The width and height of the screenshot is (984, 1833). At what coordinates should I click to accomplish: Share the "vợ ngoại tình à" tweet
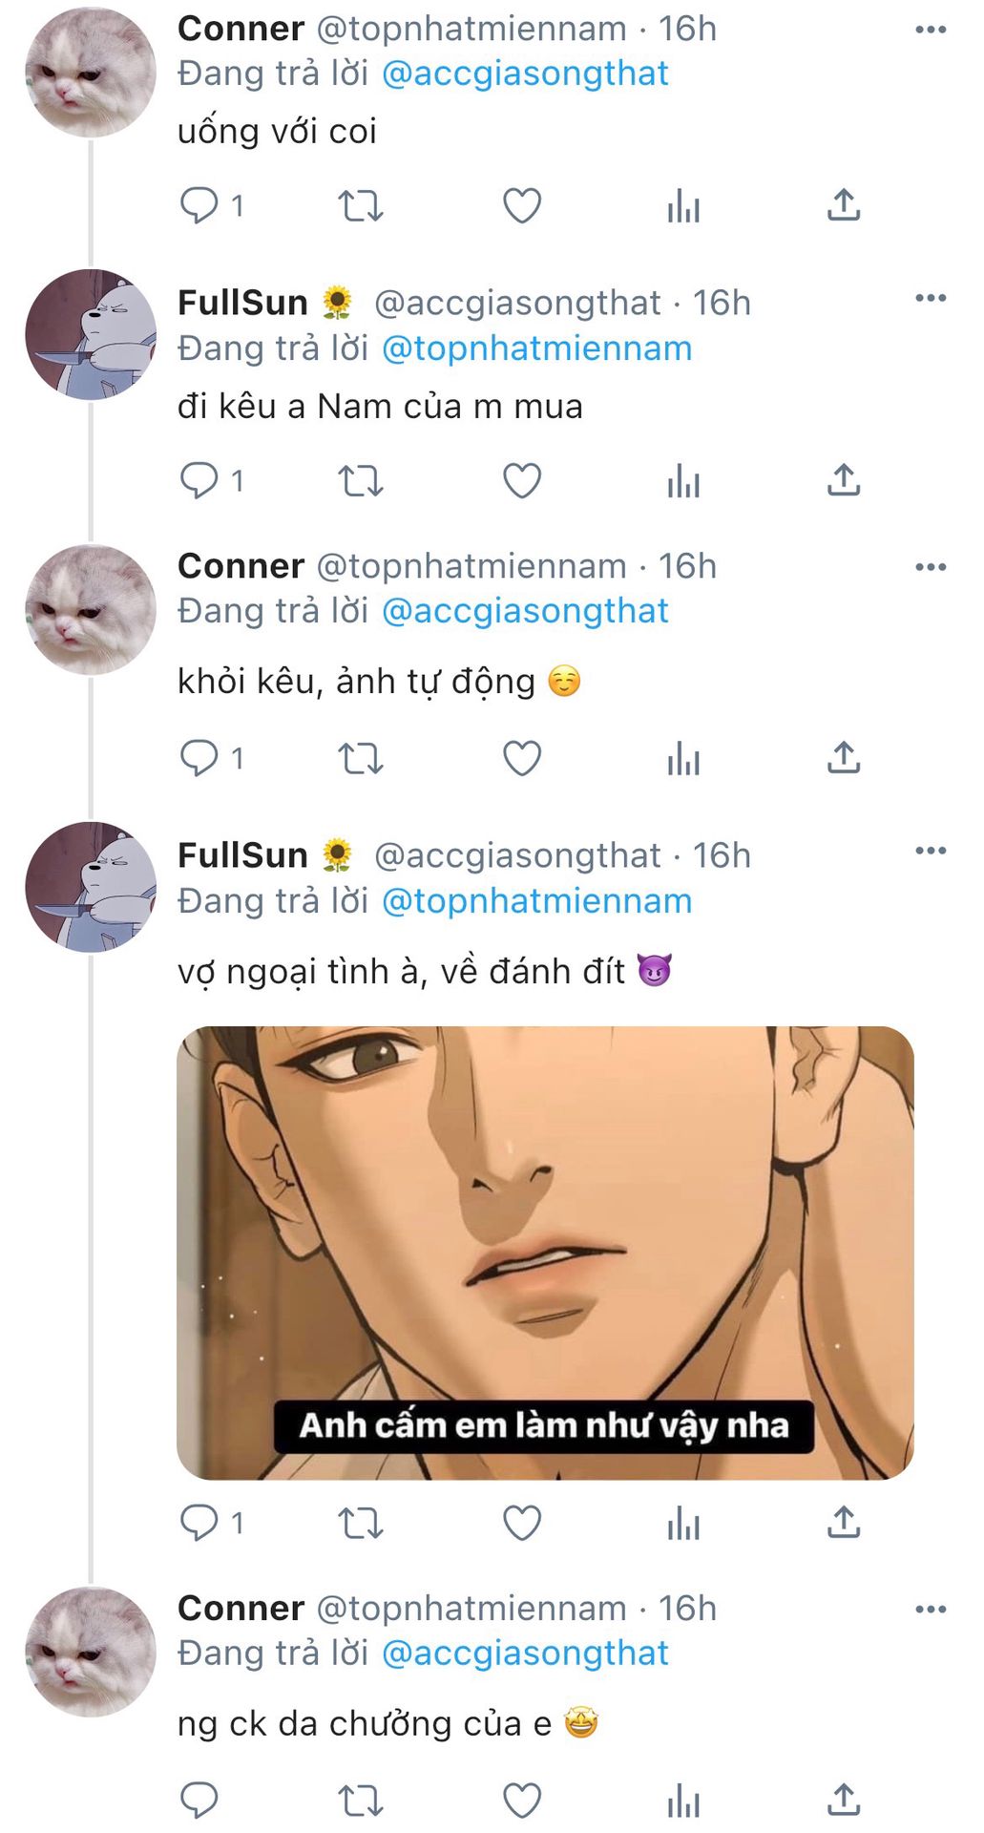tap(844, 1522)
